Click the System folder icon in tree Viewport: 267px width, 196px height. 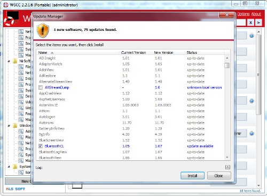click(15, 167)
